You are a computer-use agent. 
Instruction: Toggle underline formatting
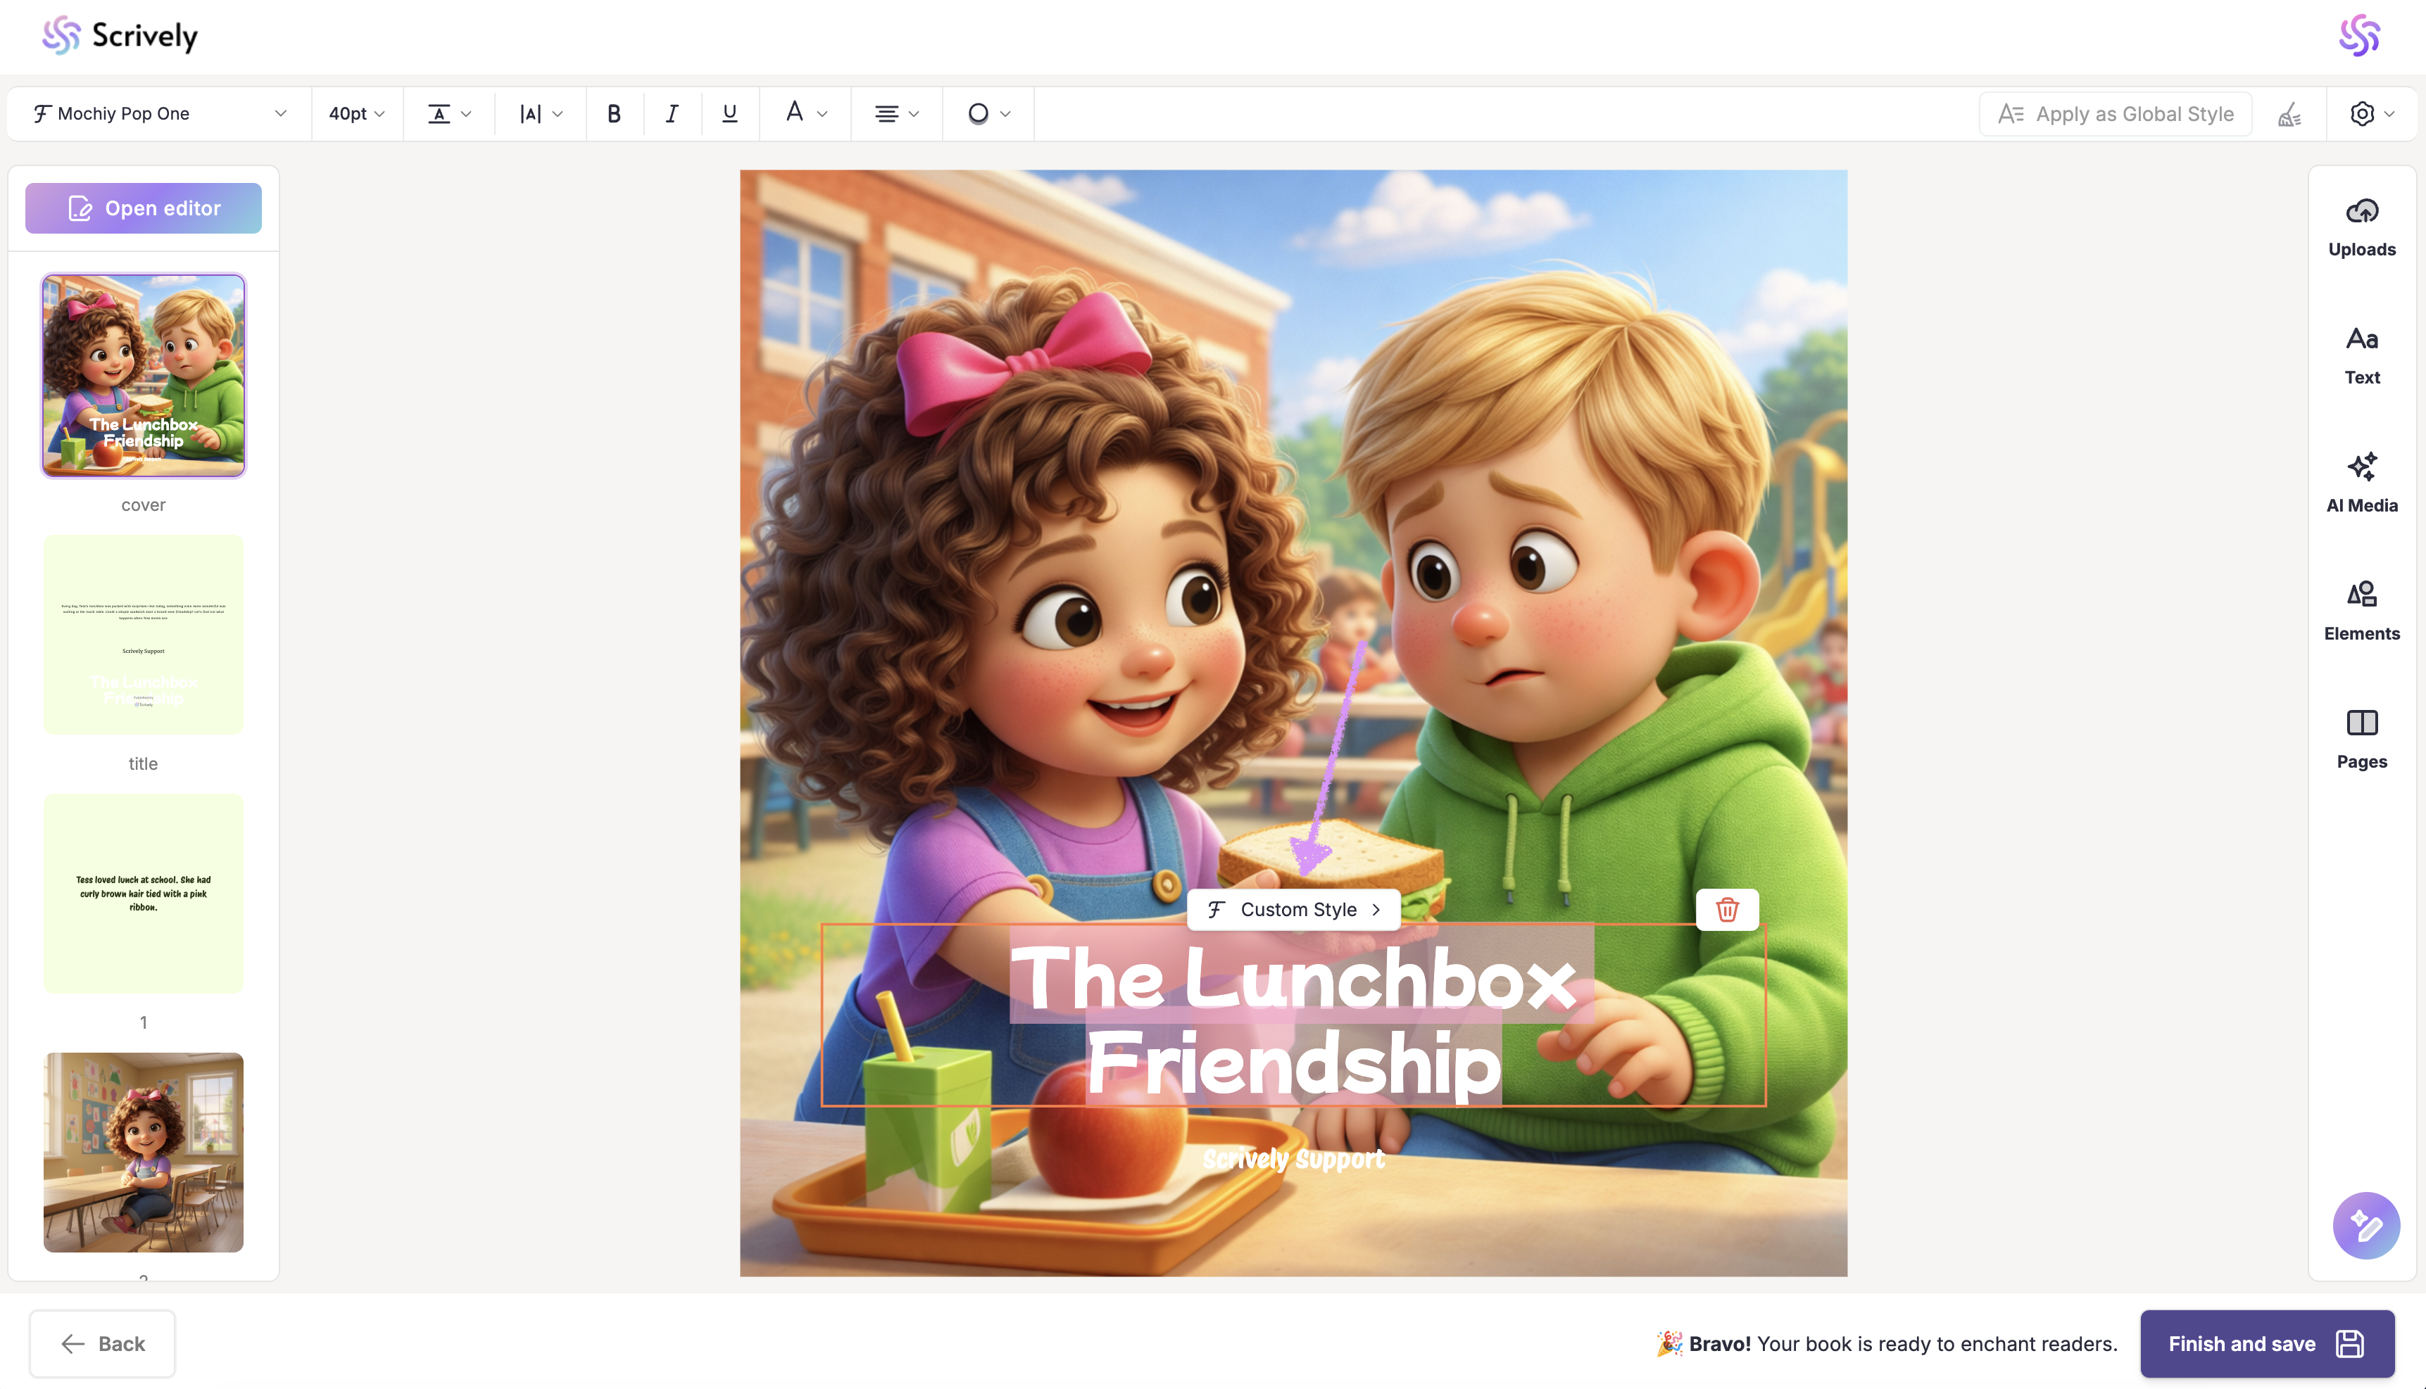[x=730, y=113]
